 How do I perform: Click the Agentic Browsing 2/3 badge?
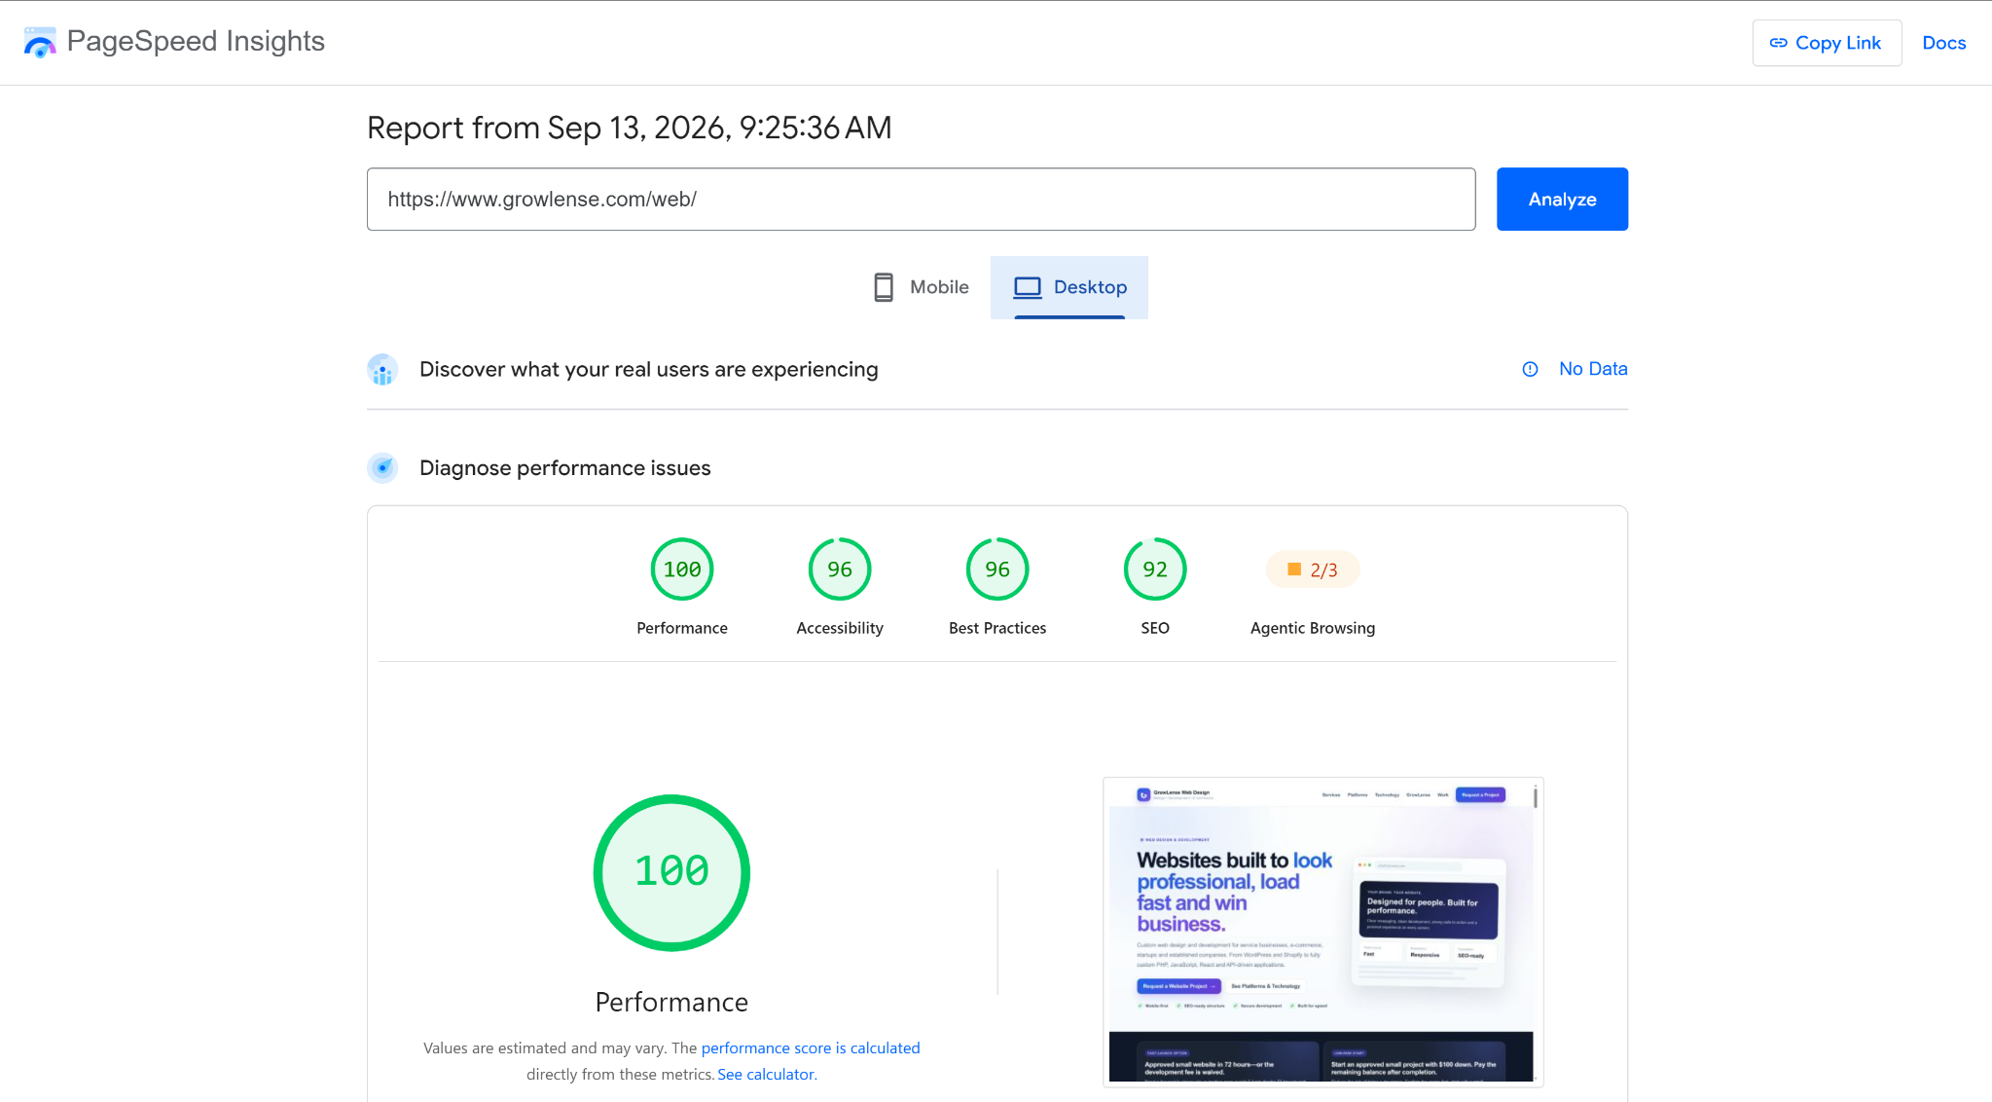coord(1313,569)
